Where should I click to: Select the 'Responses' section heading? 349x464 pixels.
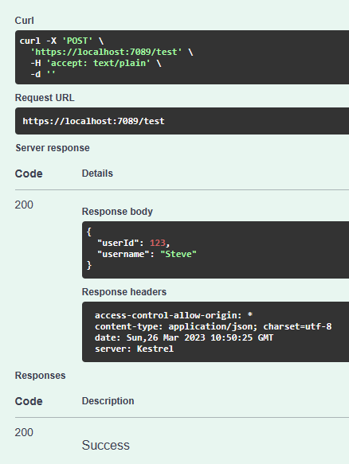click(41, 375)
